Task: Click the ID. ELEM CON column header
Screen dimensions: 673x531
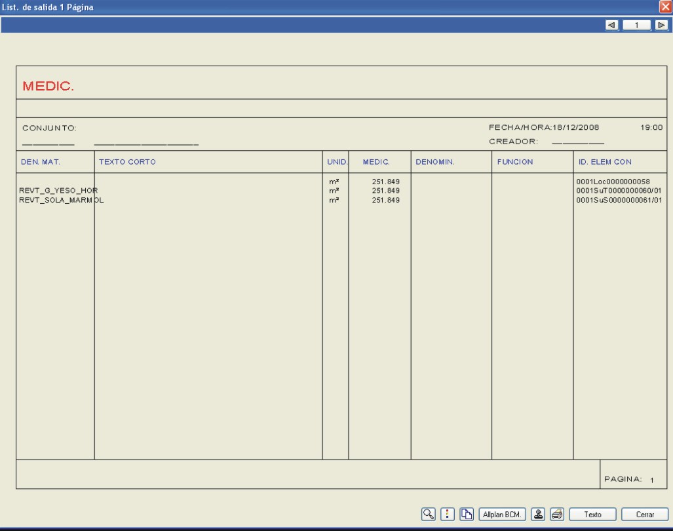Action: pyautogui.click(x=606, y=162)
